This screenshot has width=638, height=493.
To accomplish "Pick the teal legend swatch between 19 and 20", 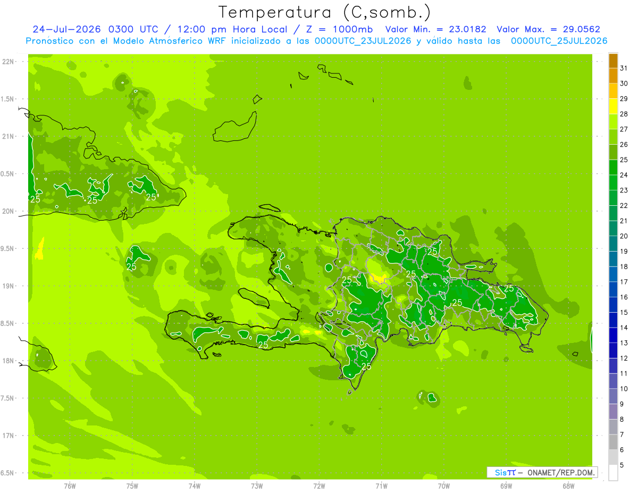I will coord(613,244).
